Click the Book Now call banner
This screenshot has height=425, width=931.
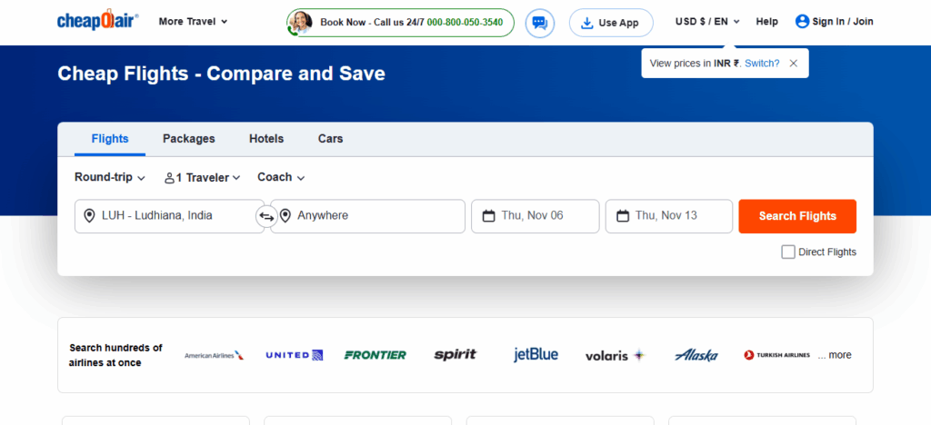tap(400, 23)
